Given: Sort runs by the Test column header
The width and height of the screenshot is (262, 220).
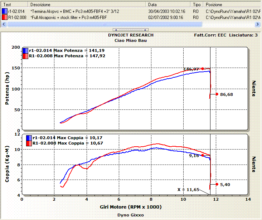Looking at the screenshot, I should [x=14, y=5].
